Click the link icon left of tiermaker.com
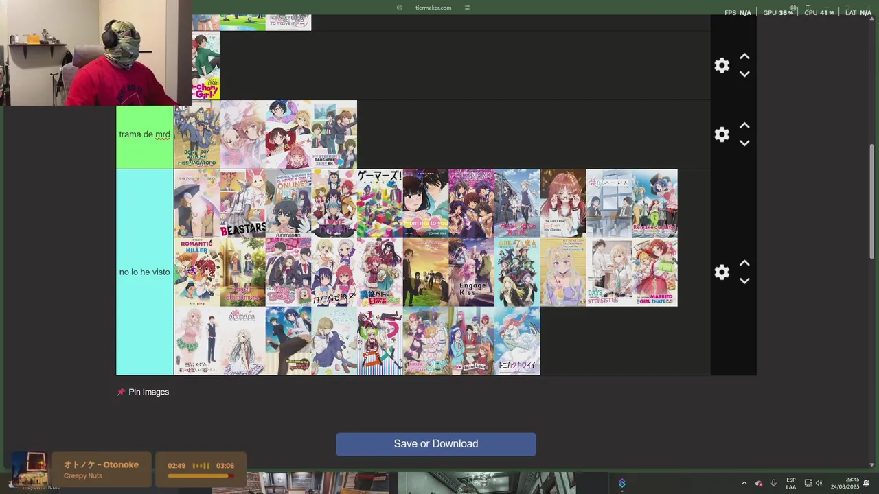Viewport: 879px width, 494px height. 400,8
